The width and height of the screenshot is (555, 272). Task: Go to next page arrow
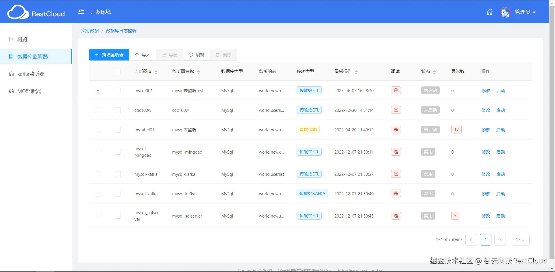click(500, 240)
